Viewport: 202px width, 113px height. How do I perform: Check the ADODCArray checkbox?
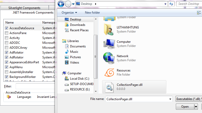click(x=7, y=48)
